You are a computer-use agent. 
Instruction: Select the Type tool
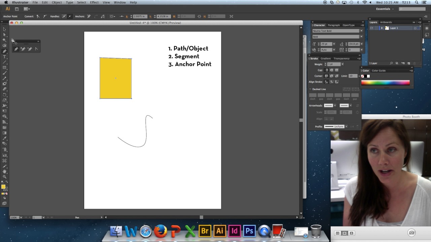(4, 56)
